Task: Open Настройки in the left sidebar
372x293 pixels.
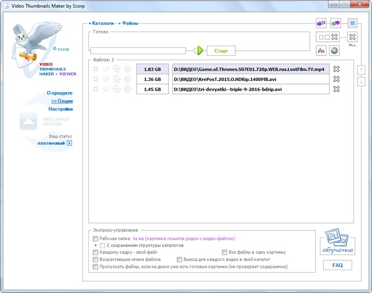Action: (x=60, y=109)
